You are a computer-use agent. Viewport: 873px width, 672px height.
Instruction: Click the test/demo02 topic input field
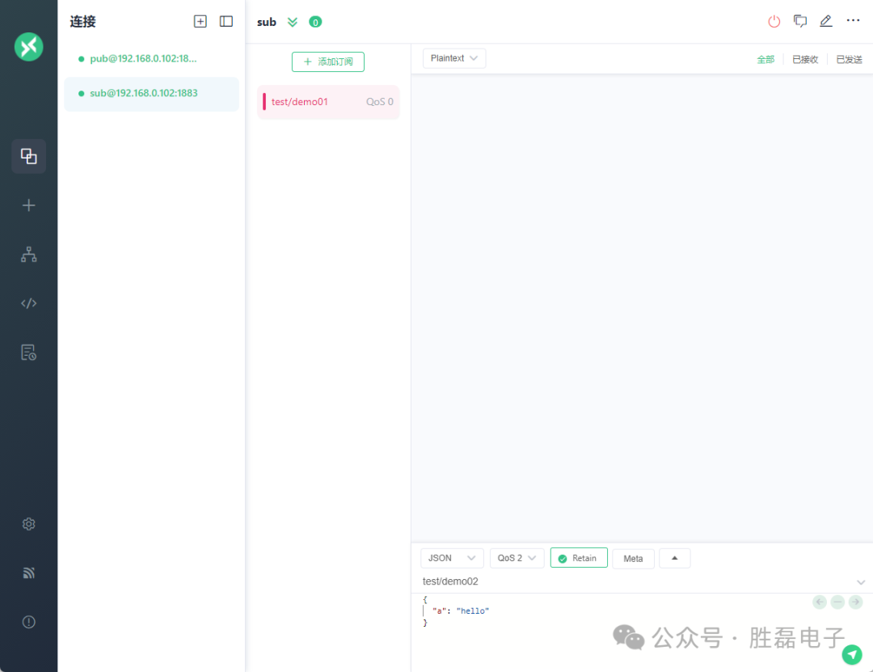pyautogui.click(x=635, y=581)
